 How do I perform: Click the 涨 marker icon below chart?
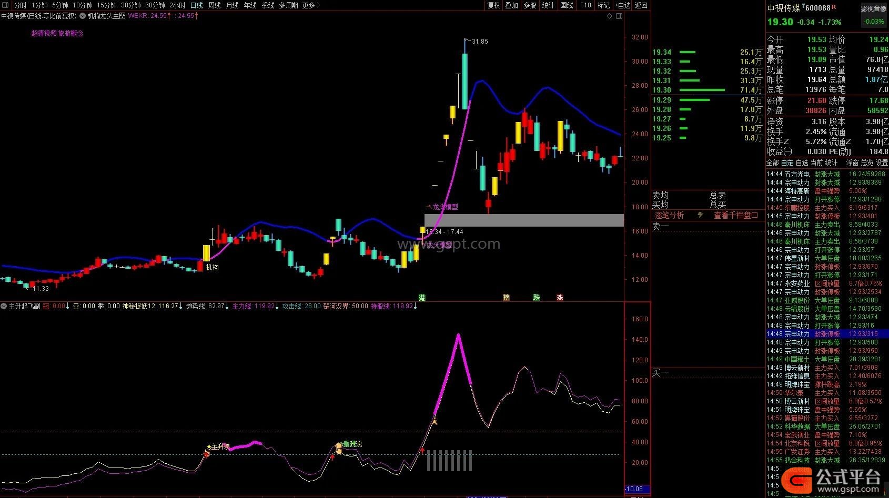point(560,297)
